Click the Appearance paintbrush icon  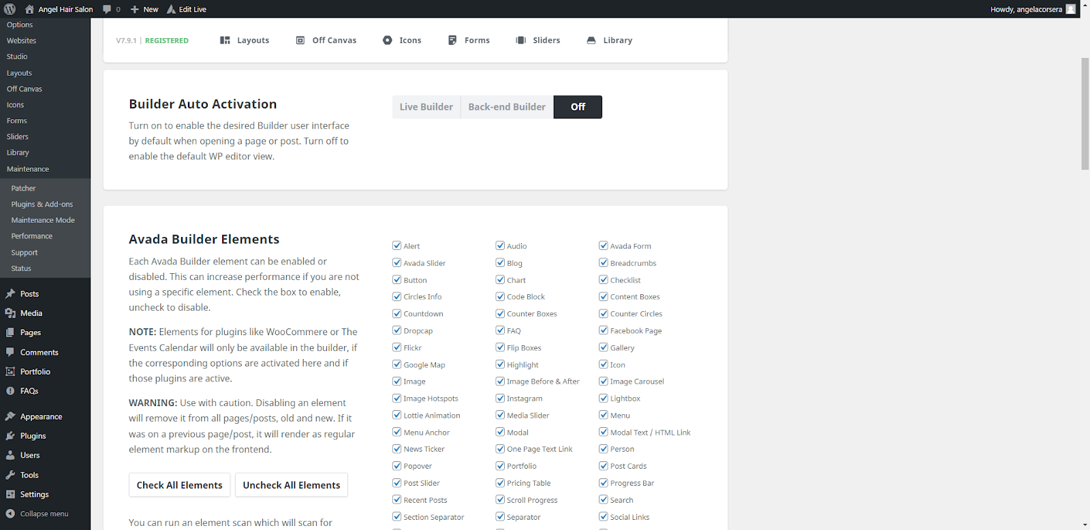point(10,416)
